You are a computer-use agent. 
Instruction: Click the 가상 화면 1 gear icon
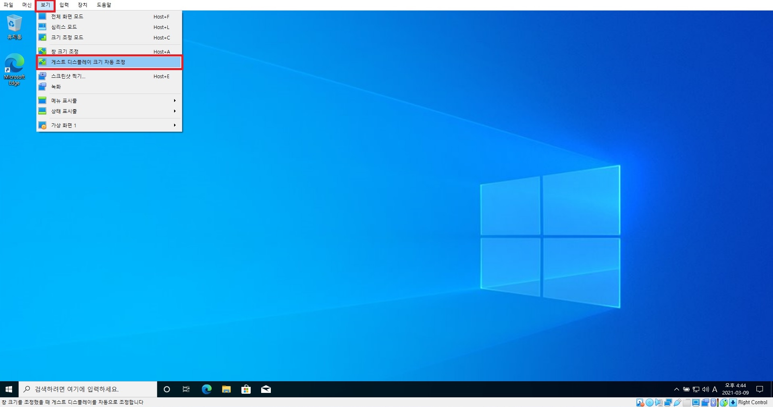[x=42, y=125]
